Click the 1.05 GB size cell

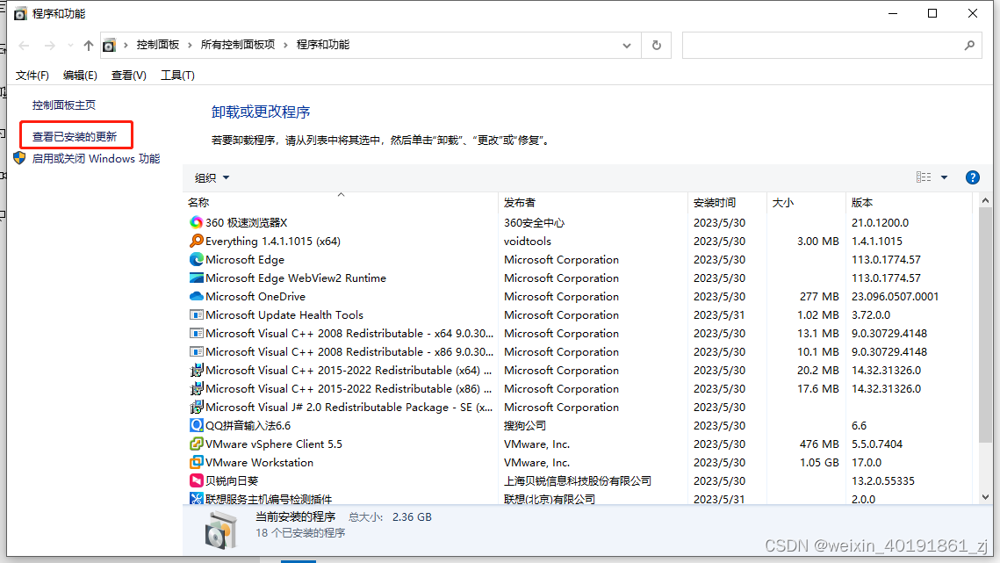pos(819,462)
